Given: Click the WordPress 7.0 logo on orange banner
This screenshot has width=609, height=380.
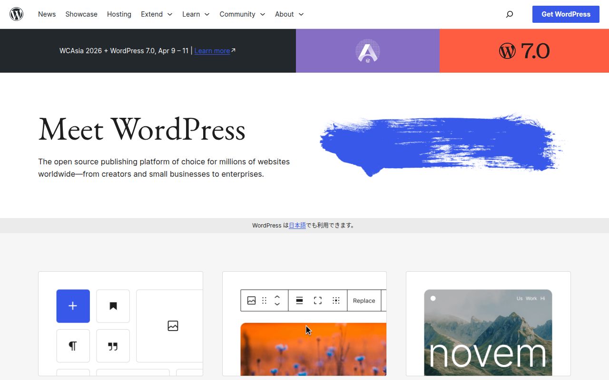Looking at the screenshot, I should click(524, 51).
